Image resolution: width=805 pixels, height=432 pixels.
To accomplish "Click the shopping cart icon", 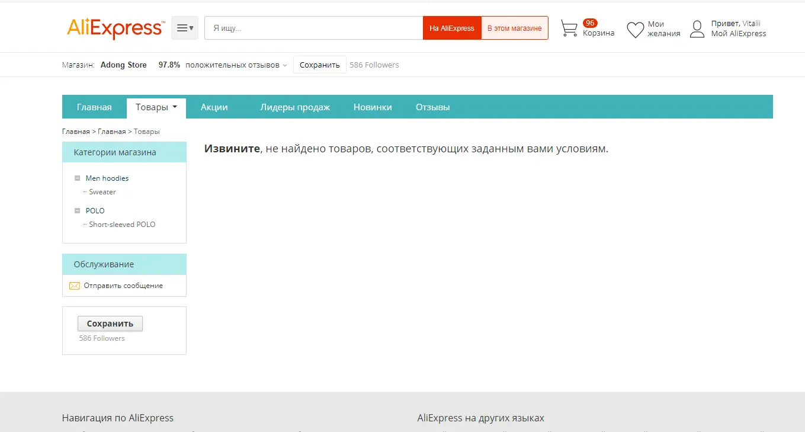I will (x=569, y=28).
